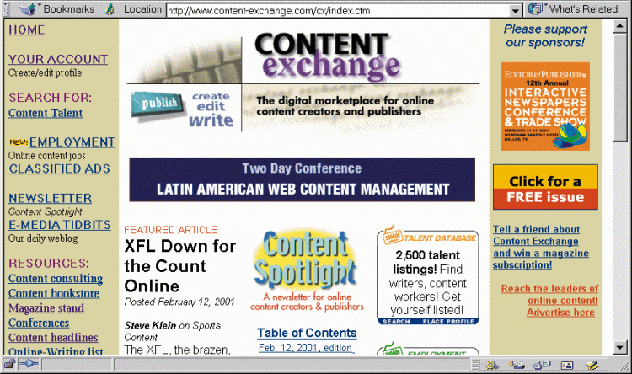Click PLACE PROFILE in the Talent Database box
Screen dimensions: 632x374
[448, 322]
